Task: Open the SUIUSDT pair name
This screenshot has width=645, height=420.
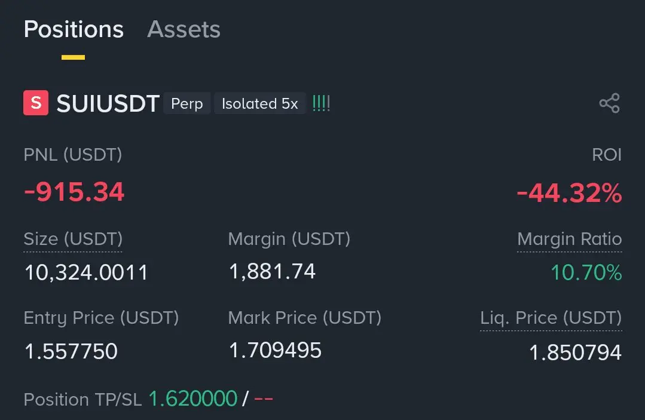Action: [108, 103]
